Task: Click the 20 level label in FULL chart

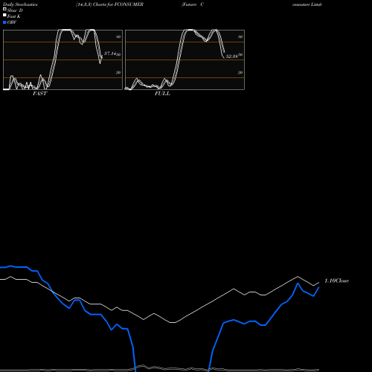Action: (x=240, y=72)
